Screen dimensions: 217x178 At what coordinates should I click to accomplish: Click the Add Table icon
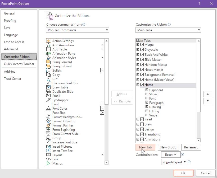click(x=48, y=49)
